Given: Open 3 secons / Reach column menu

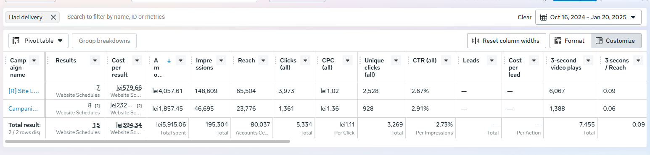Looking at the screenshot, I should 638,61.
